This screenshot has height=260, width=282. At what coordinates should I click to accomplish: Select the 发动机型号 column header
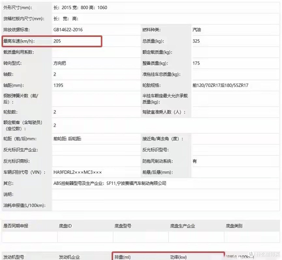pos(14,257)
